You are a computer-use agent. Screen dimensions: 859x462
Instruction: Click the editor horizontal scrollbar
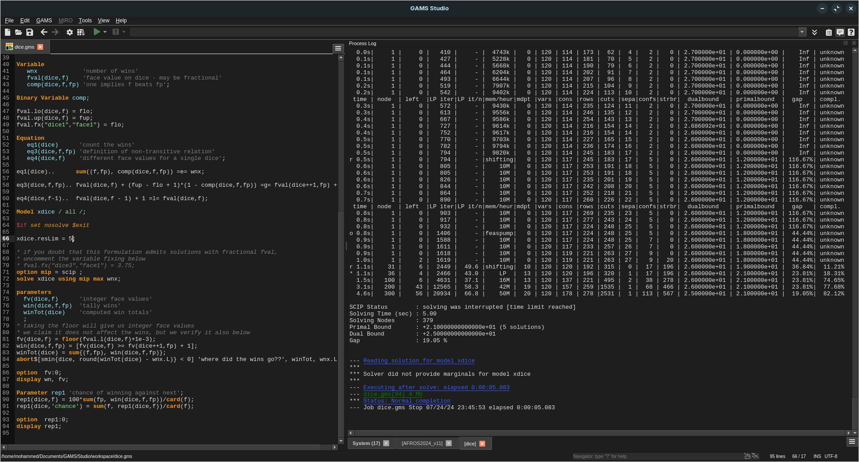coord(170,447)
